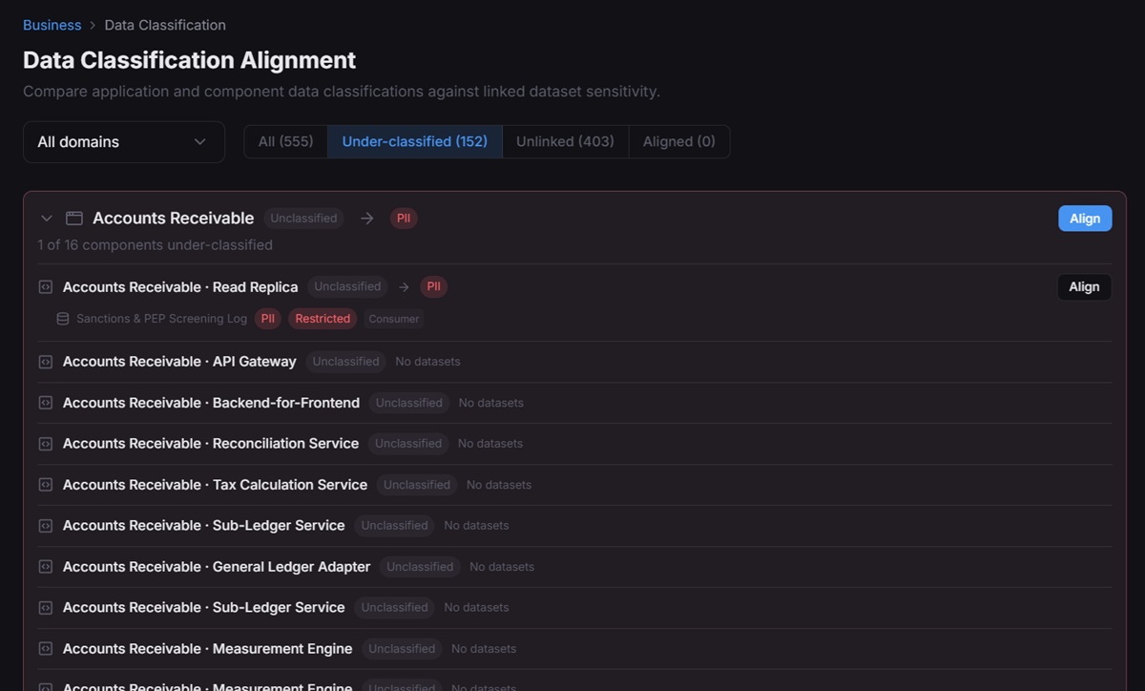Click the '1 of 16 components under-classified' text
The height and width of the screenshot is (691, 1145).
coord(156,245)
